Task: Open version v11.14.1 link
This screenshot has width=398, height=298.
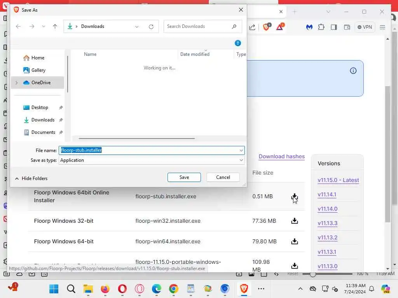Action: click(326, 195)
